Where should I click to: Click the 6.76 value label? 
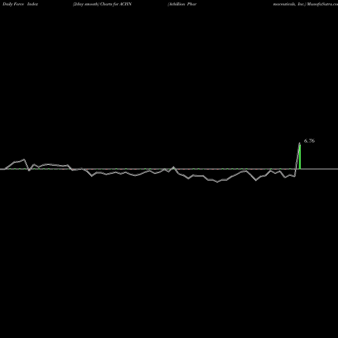tap(309, 141)
